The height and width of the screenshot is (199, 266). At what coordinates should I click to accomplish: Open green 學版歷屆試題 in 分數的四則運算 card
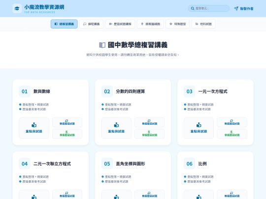point(150,134)
